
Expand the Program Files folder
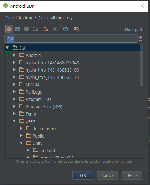[x=14, y=99]
